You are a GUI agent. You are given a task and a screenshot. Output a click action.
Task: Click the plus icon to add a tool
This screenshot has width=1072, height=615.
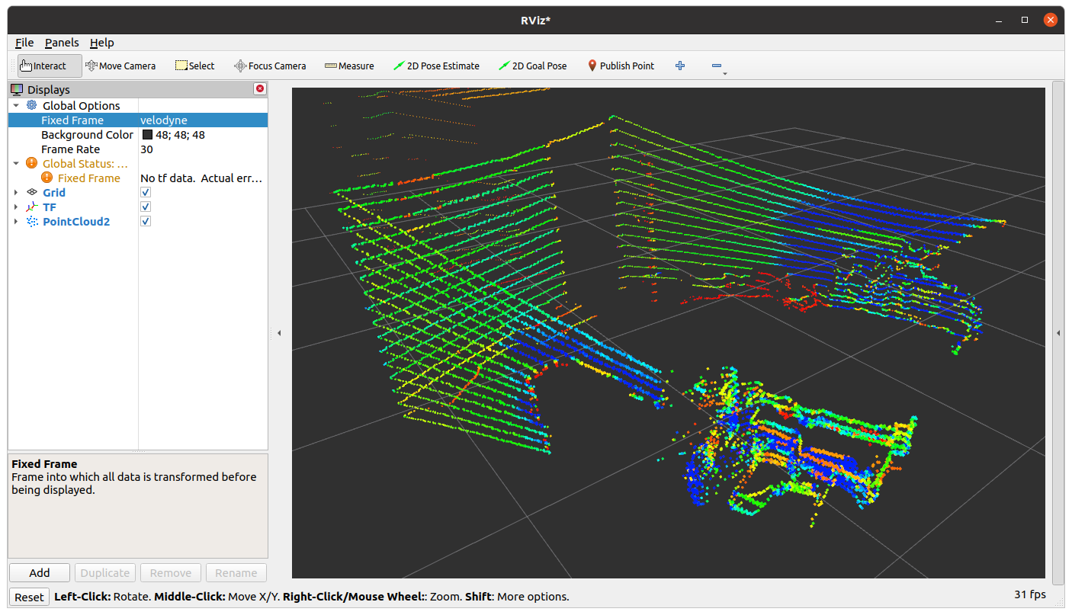click(680, 66)
